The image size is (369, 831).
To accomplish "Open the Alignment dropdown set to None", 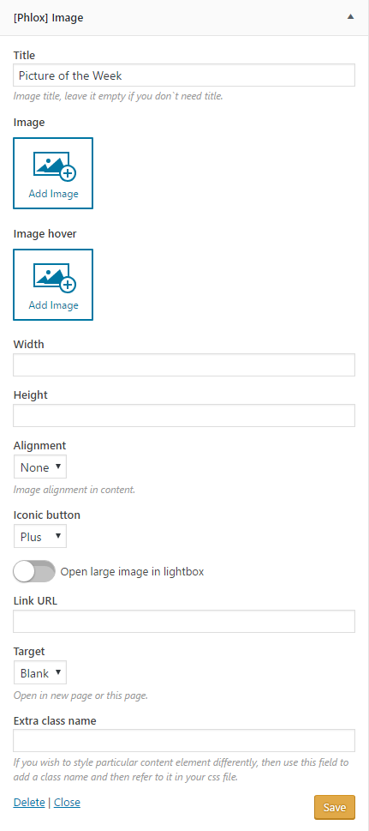I will click(40, 467).
